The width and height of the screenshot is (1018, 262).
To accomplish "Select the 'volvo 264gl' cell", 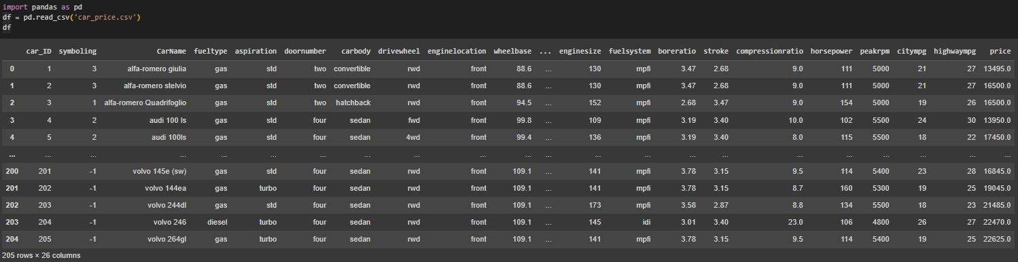I will click(166, 238).
